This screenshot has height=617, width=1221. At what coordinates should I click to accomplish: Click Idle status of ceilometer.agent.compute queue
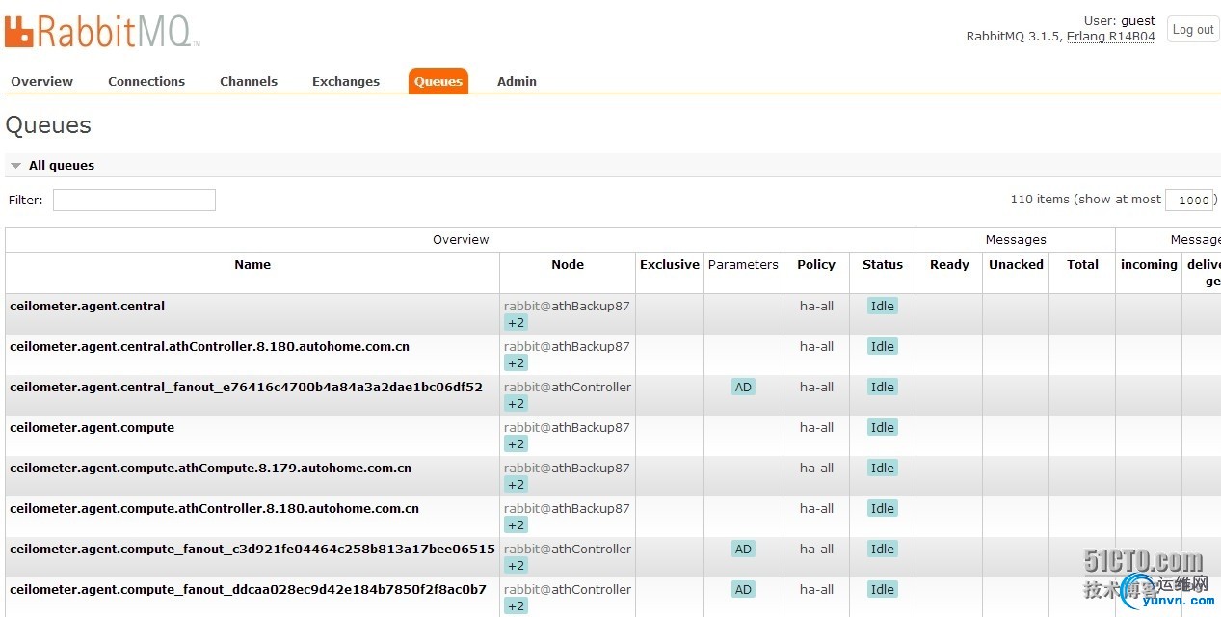882,427
